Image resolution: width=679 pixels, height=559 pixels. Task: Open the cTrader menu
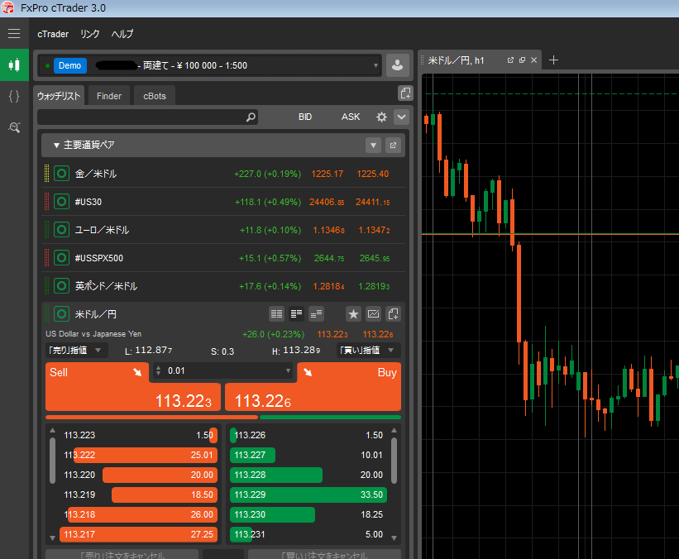(53, 34)
